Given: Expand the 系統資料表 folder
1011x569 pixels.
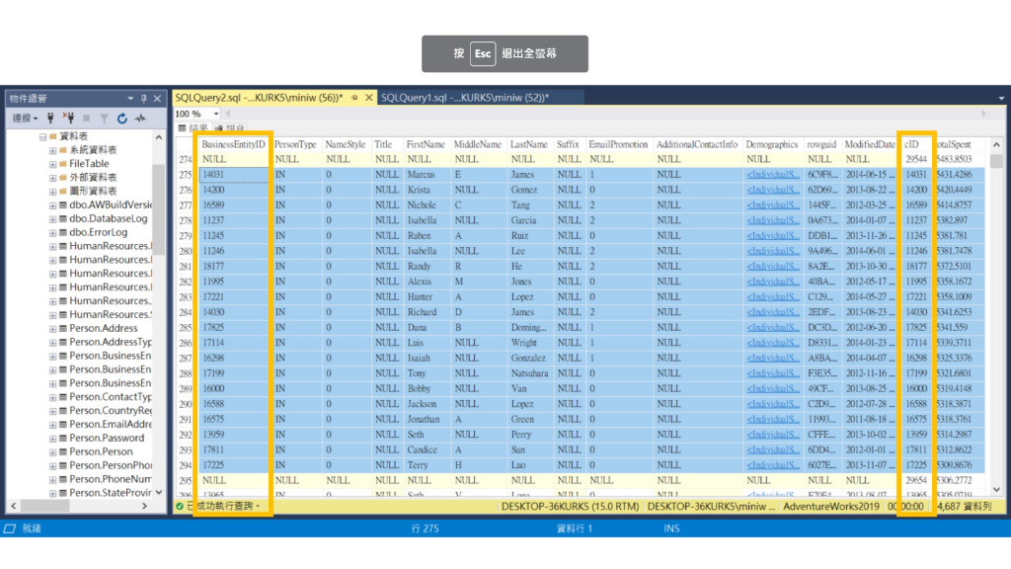Looking at the screenshot, I should (53, 150).
